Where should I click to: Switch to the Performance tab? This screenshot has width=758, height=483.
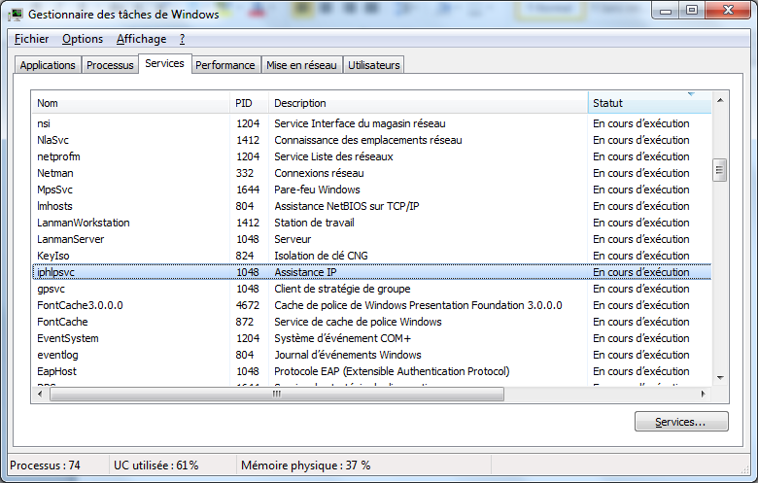(x=224, y=65)
